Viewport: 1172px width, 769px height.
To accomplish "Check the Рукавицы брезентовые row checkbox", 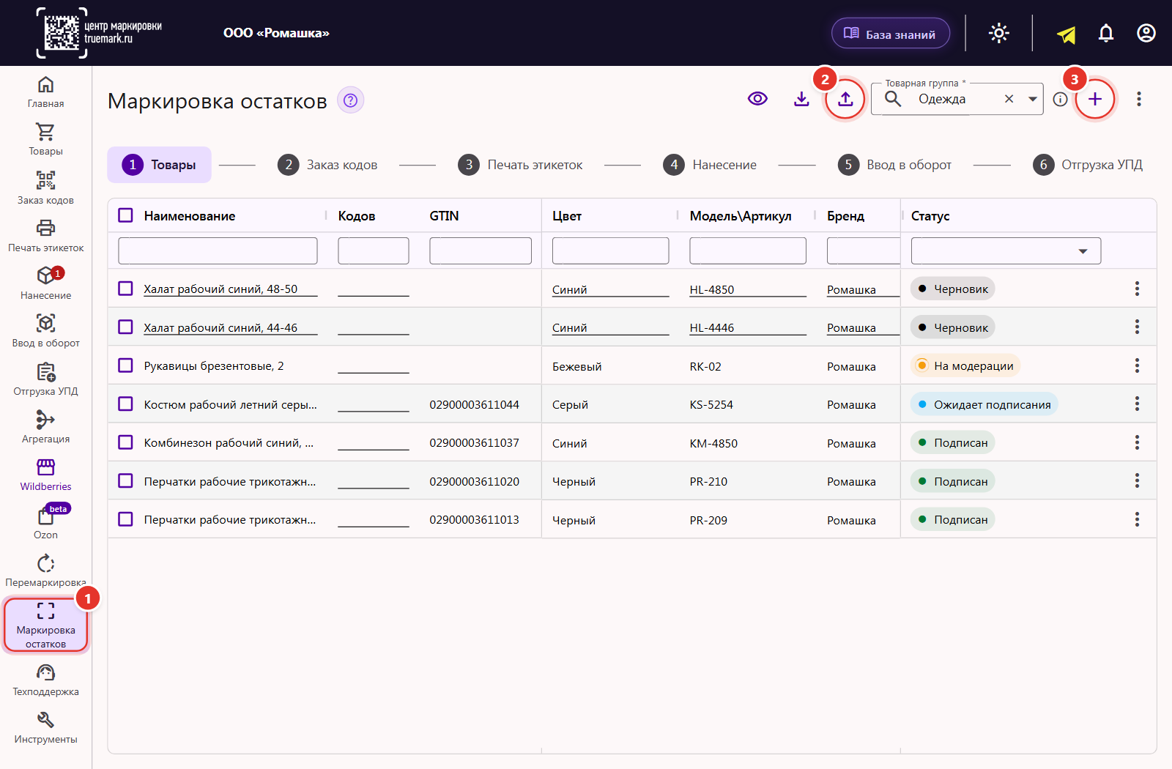I will pyautogui.click(x=126, y=365).
